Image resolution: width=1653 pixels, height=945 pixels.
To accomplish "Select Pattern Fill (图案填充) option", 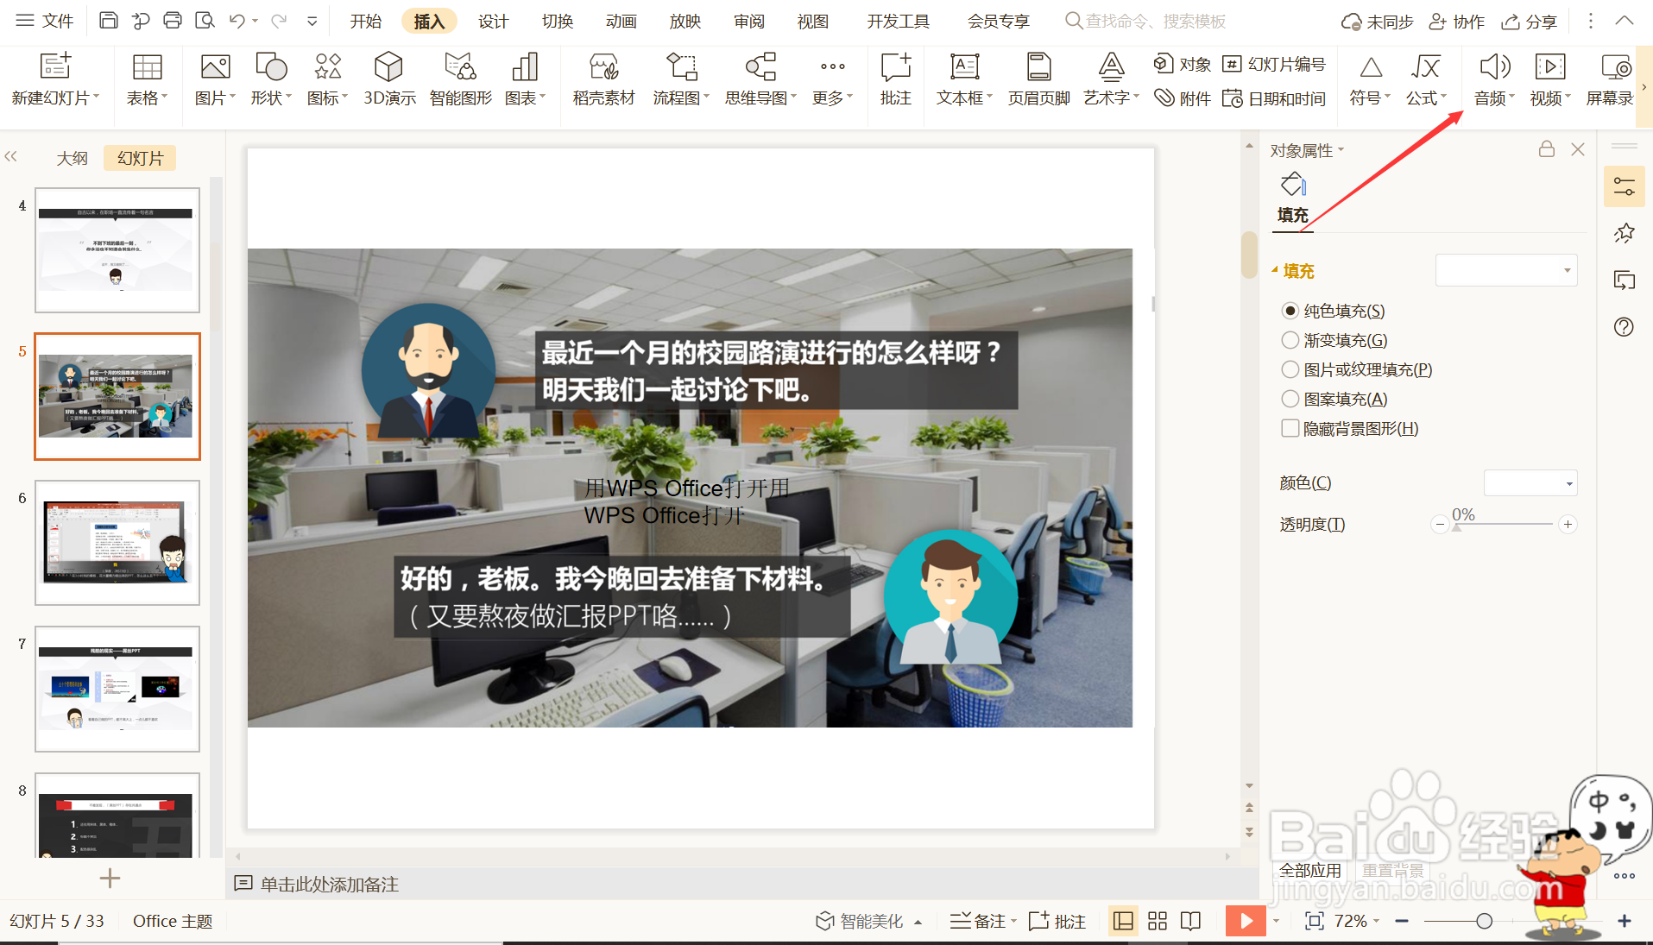I will click(x=1290, y=399).
